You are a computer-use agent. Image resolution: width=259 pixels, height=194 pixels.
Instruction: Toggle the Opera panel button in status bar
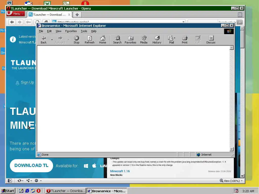click(x=10, y=181)
